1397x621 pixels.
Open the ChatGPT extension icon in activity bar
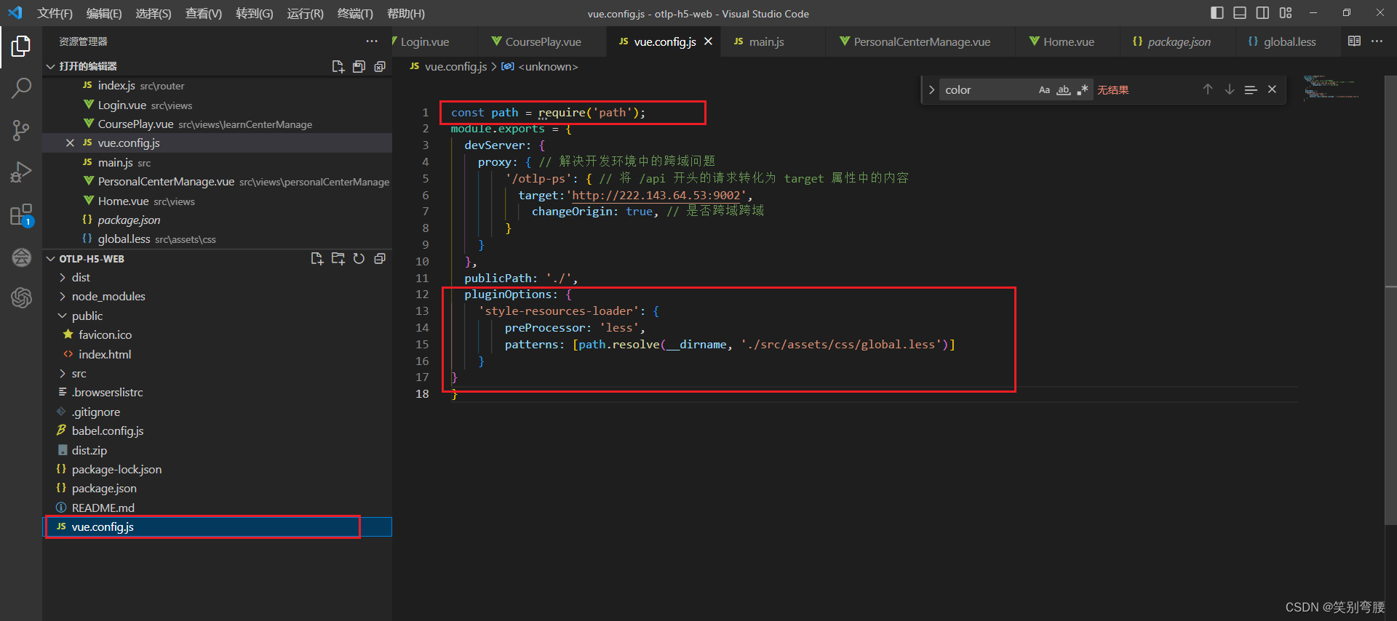click(21, 297)
